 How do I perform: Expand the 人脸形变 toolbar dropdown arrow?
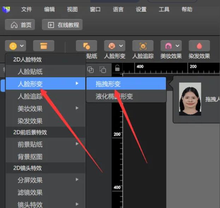(x=121, y=46)
